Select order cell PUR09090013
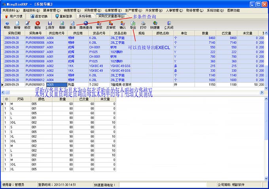Screen dimensions: 269x189 [x=36, y=85]
